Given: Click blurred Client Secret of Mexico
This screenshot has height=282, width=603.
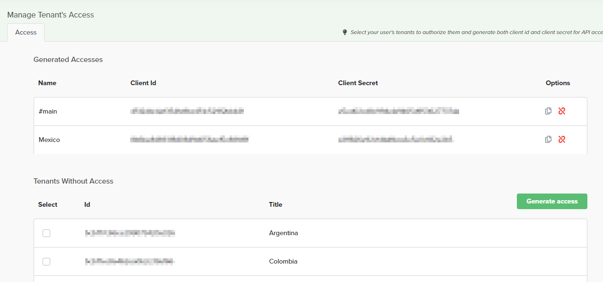Looking at the screenshot, I should [x=396, y=140].
